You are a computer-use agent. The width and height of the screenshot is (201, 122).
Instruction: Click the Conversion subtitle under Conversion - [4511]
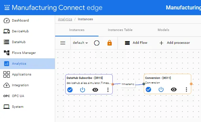152,83
